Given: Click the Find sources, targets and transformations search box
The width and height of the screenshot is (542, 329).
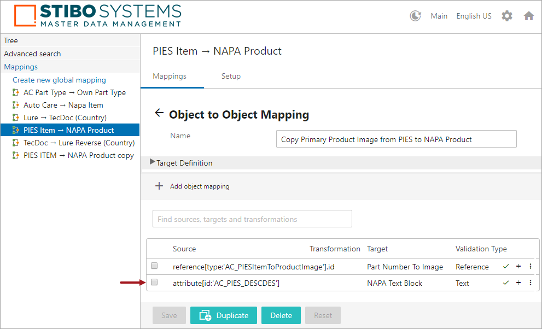Looking at the screenshot, I should click(x=252, y=219).
